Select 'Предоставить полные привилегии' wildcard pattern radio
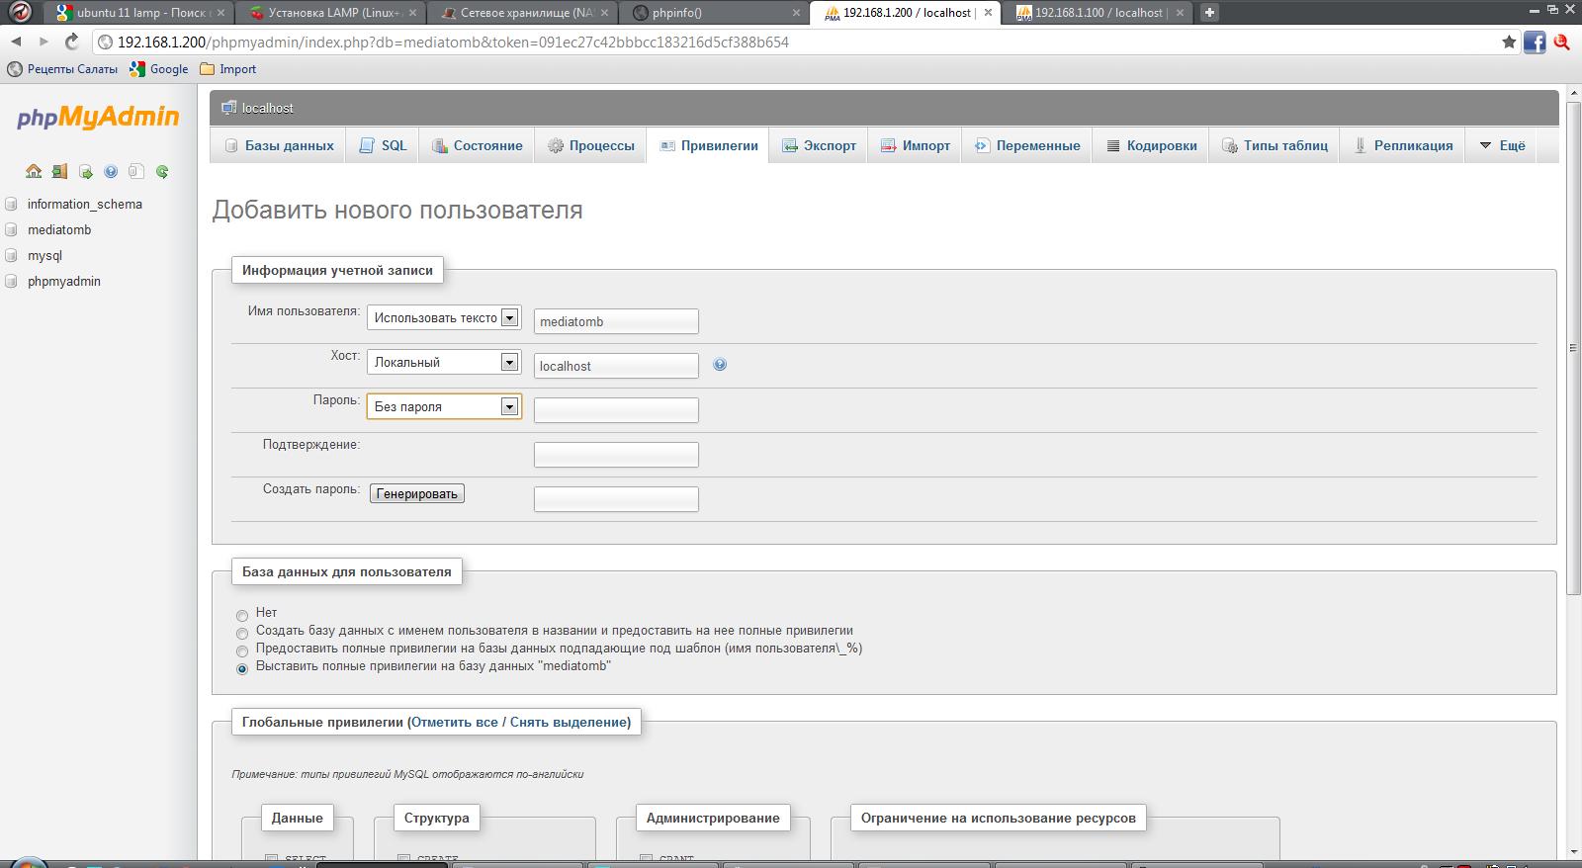 point(242,651)
